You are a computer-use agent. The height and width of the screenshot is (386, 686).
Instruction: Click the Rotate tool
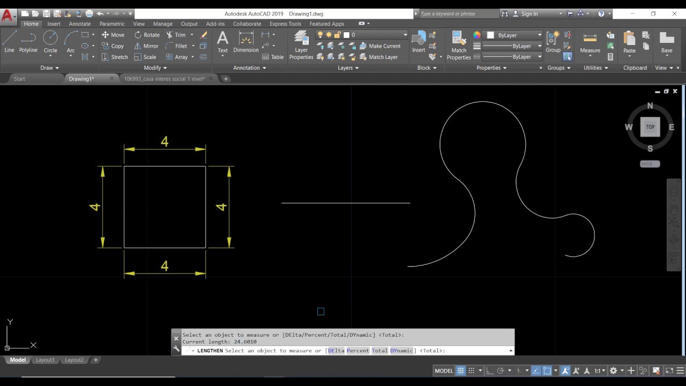tap(147, 35)
